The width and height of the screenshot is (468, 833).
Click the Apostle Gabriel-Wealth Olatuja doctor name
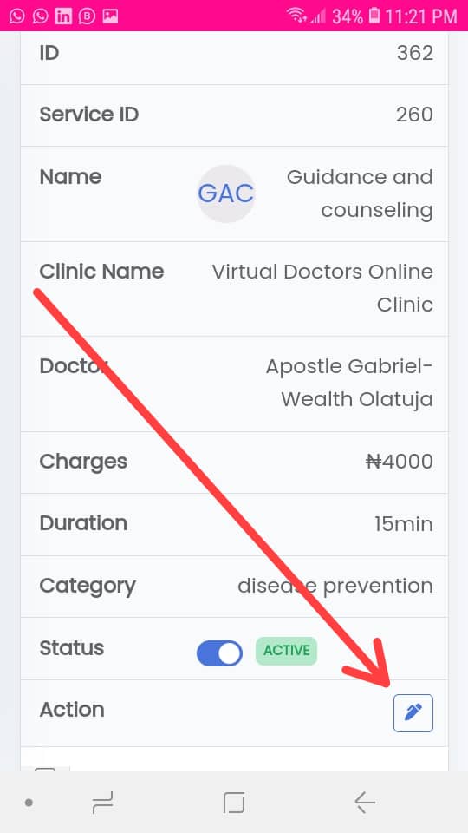[x=349, y=383]
